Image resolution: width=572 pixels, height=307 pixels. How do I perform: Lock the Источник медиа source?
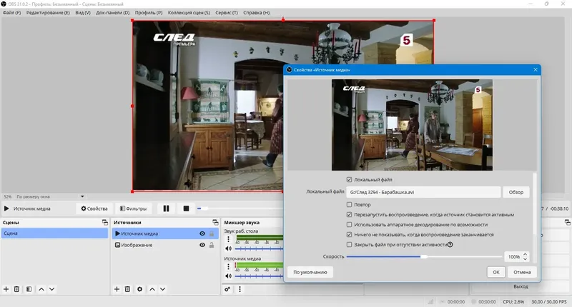212,233
